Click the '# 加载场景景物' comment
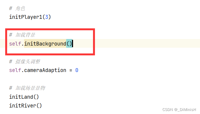200x114 pixels. [x=27, y=88]
